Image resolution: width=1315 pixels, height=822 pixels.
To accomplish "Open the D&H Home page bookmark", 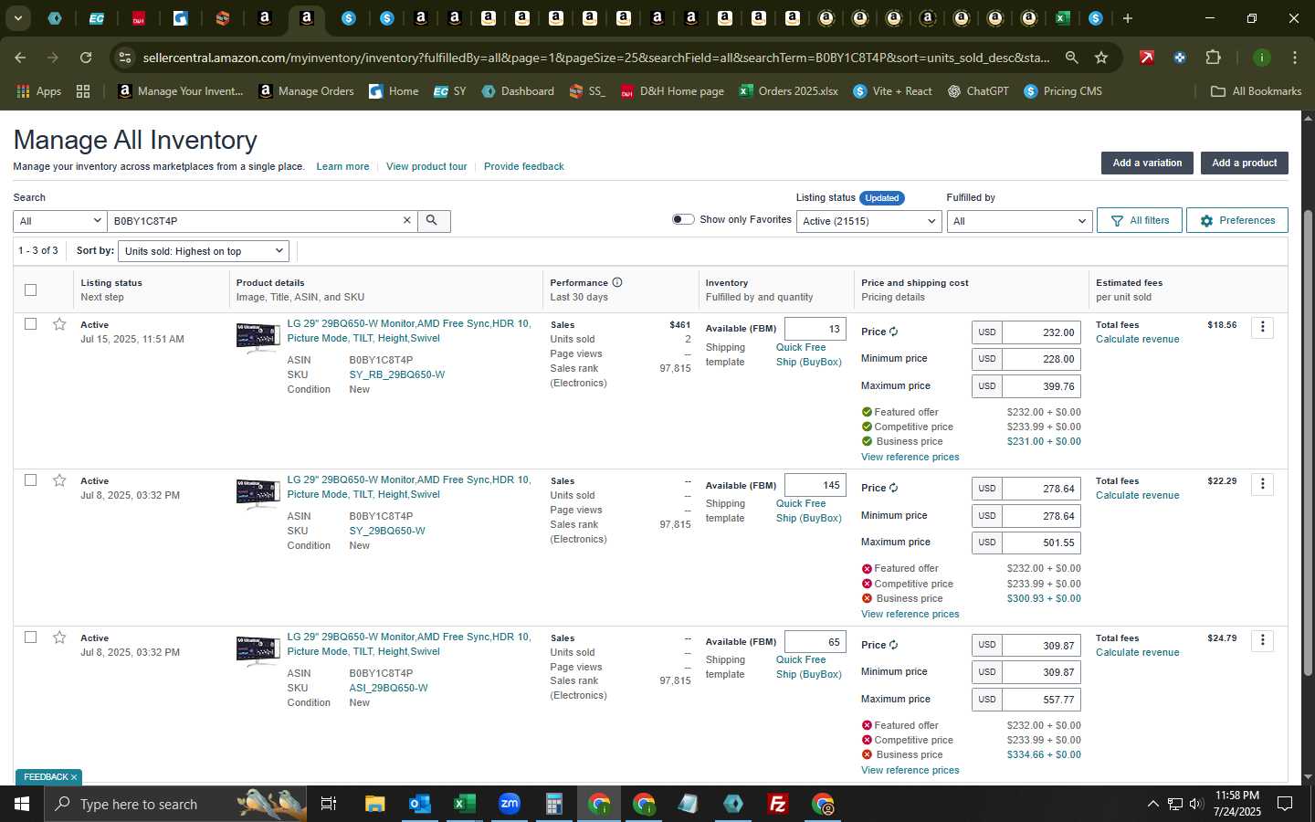I will (672, 91).
